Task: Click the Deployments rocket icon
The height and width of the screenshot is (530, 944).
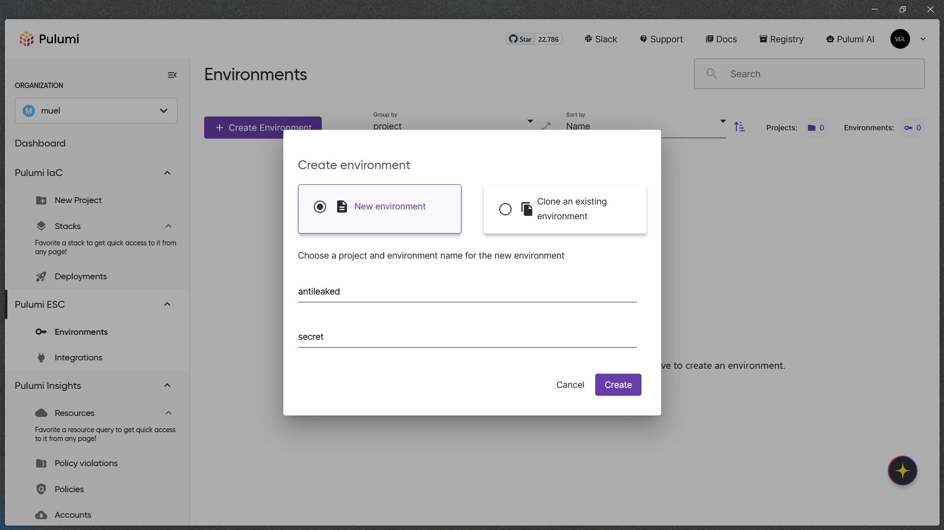Action: (x=41, y=276)
